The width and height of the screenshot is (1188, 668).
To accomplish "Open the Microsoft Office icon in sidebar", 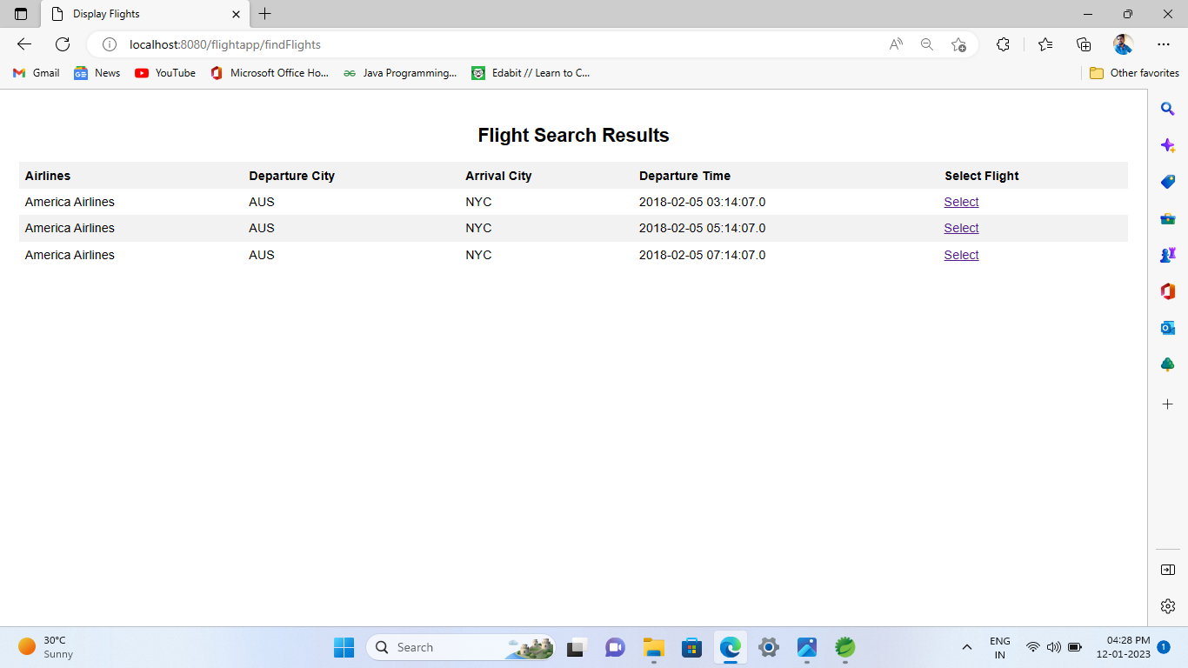I will tap(1168, 291).
